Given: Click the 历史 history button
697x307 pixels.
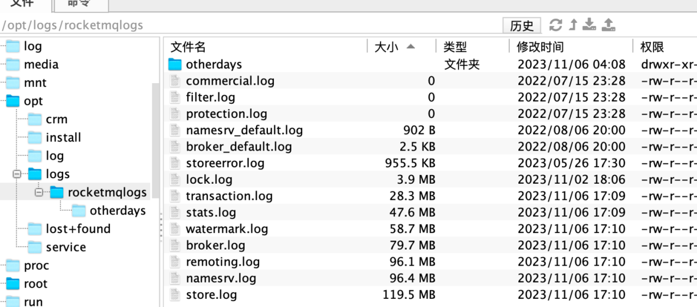Looking at the screenshot, I should click(522, 25).
